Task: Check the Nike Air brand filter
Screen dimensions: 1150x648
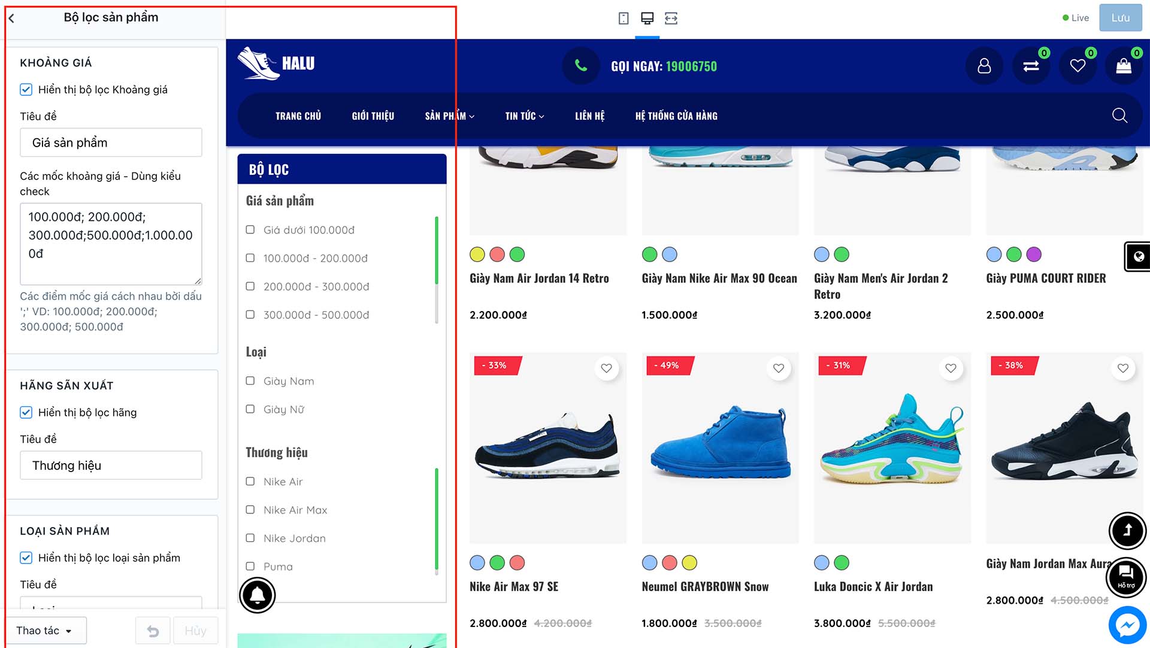Action: point(250,481)
